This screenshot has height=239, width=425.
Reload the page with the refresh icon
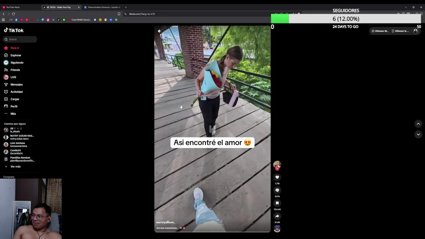click(x=14, y=14)
